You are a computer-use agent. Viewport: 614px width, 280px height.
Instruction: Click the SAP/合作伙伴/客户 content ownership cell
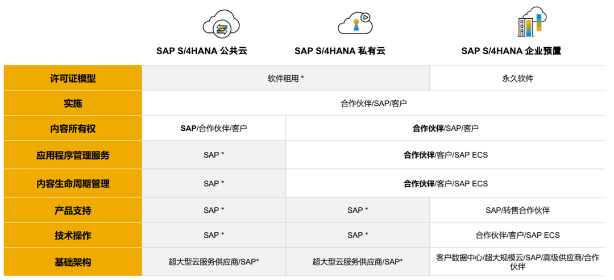pyautogui.click(x=214, y=129)
